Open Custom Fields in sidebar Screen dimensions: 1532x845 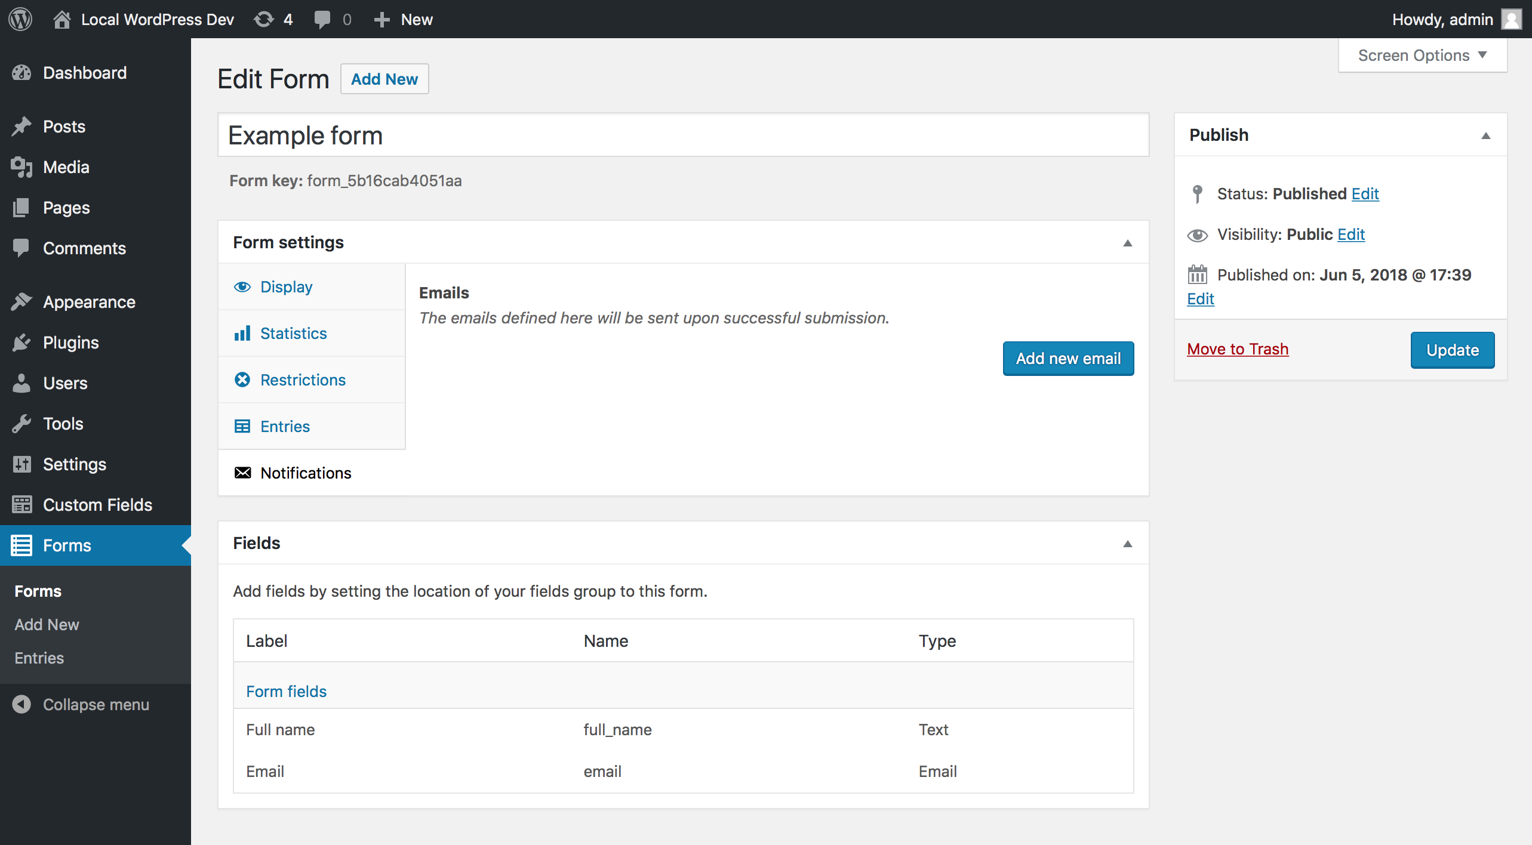coord(97,505)
